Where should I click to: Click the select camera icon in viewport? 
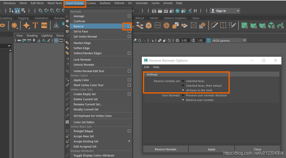[x=19, y=40]
